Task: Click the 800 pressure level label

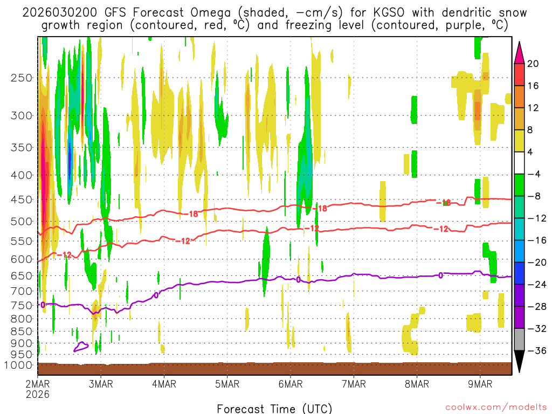Action: pos(22,319)
